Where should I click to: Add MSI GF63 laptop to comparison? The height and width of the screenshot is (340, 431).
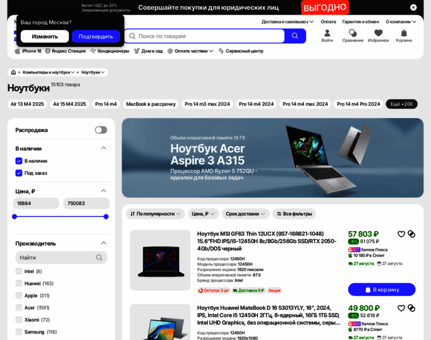412,234
